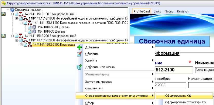214x105 pixels.
Task: Collapse 14Ф141.1512-1000 Интерфейсный модуль node
Action: point(17,18)
